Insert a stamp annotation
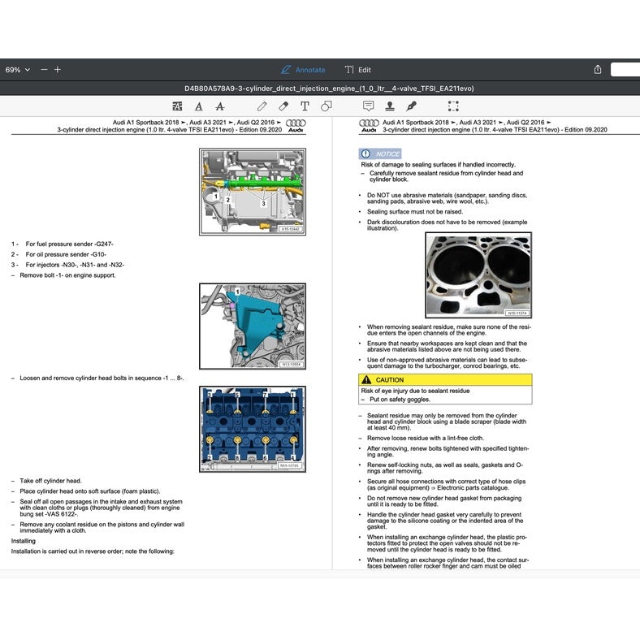640x640 pixels. coord(390,106)
